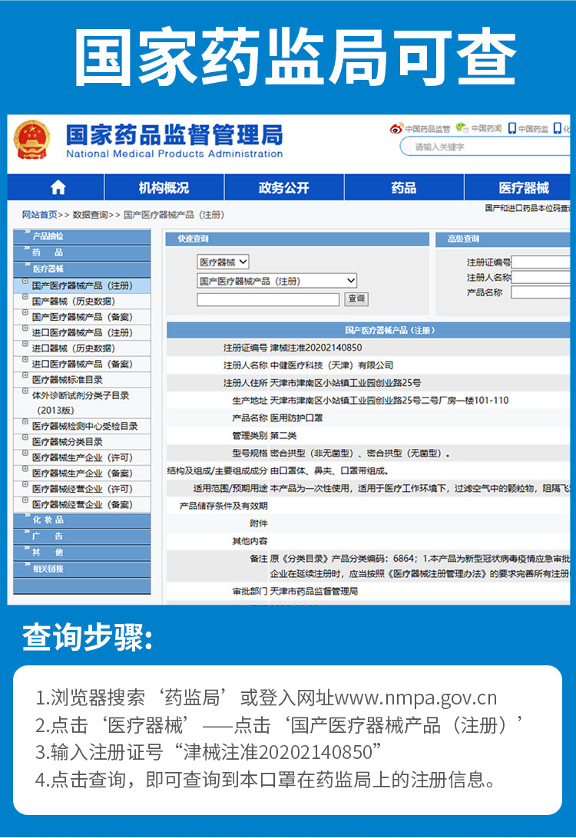
Task: Select 医疗器械经营企业（许可） in sidebar
Action: pos(82,489)
